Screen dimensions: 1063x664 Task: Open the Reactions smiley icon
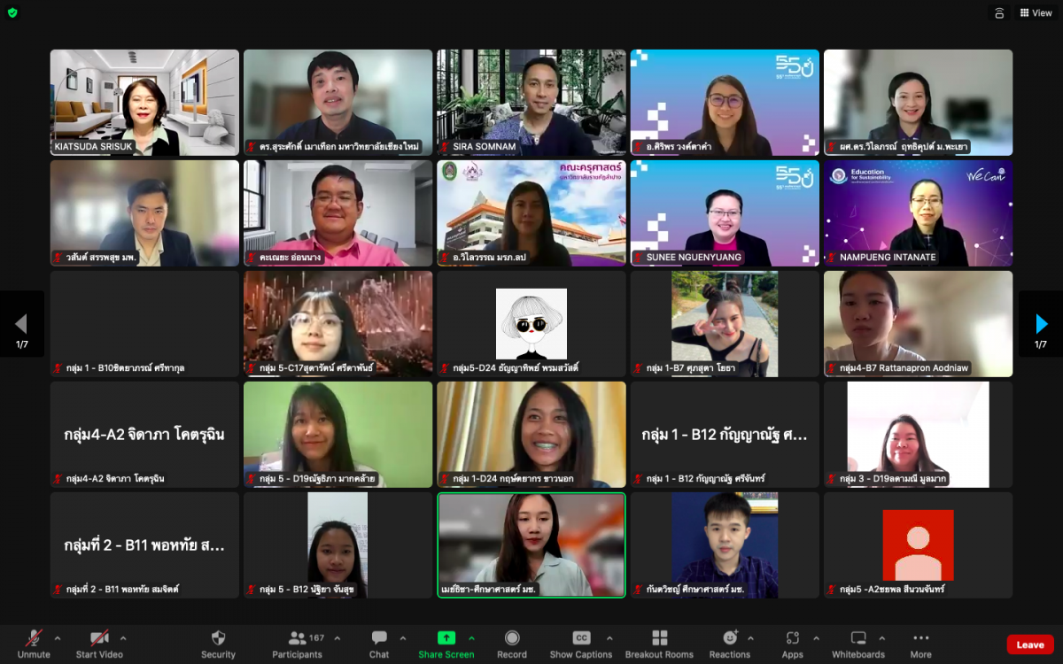click(x=730, y=637)
